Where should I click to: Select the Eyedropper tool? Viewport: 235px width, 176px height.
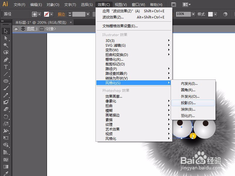click(x=6, y=173)
